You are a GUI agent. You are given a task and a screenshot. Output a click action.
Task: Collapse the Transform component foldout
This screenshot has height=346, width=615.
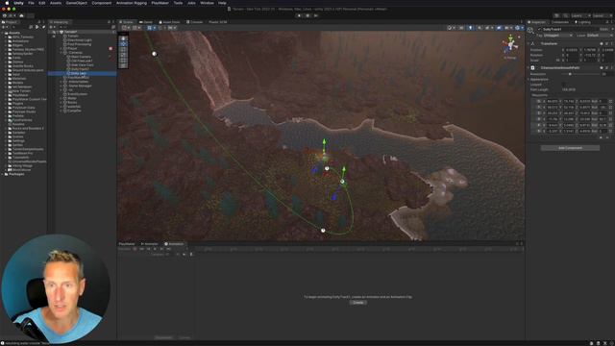pyautogui.click(x=529, y=43)
